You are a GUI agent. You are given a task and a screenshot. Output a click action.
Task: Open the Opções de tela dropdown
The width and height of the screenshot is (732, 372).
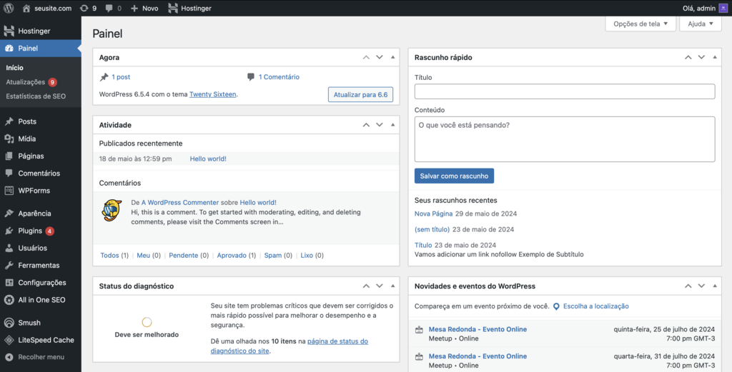tap(640, 24)
